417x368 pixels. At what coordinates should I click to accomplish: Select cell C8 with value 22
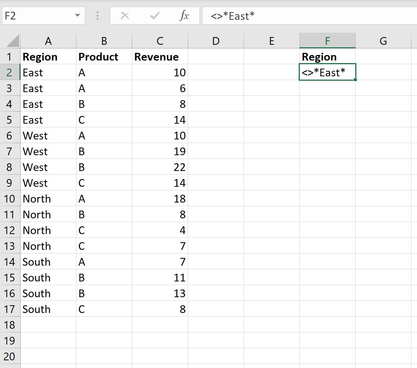(159, 167)
